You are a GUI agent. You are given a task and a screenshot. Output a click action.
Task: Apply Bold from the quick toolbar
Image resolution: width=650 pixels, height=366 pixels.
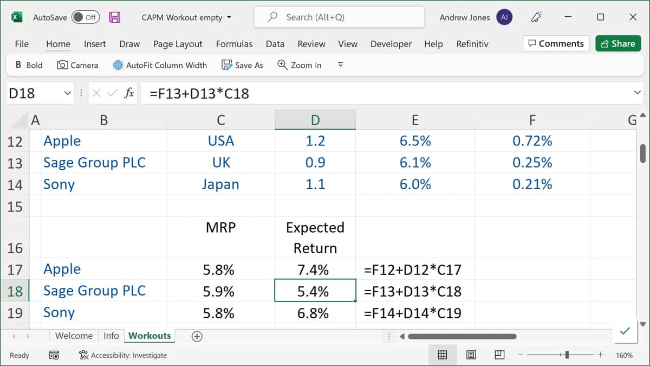[29, 65]
